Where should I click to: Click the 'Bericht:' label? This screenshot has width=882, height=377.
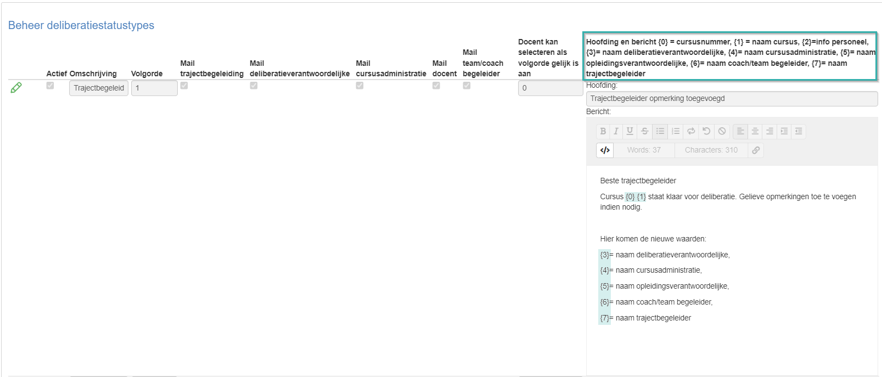[598, 111]
